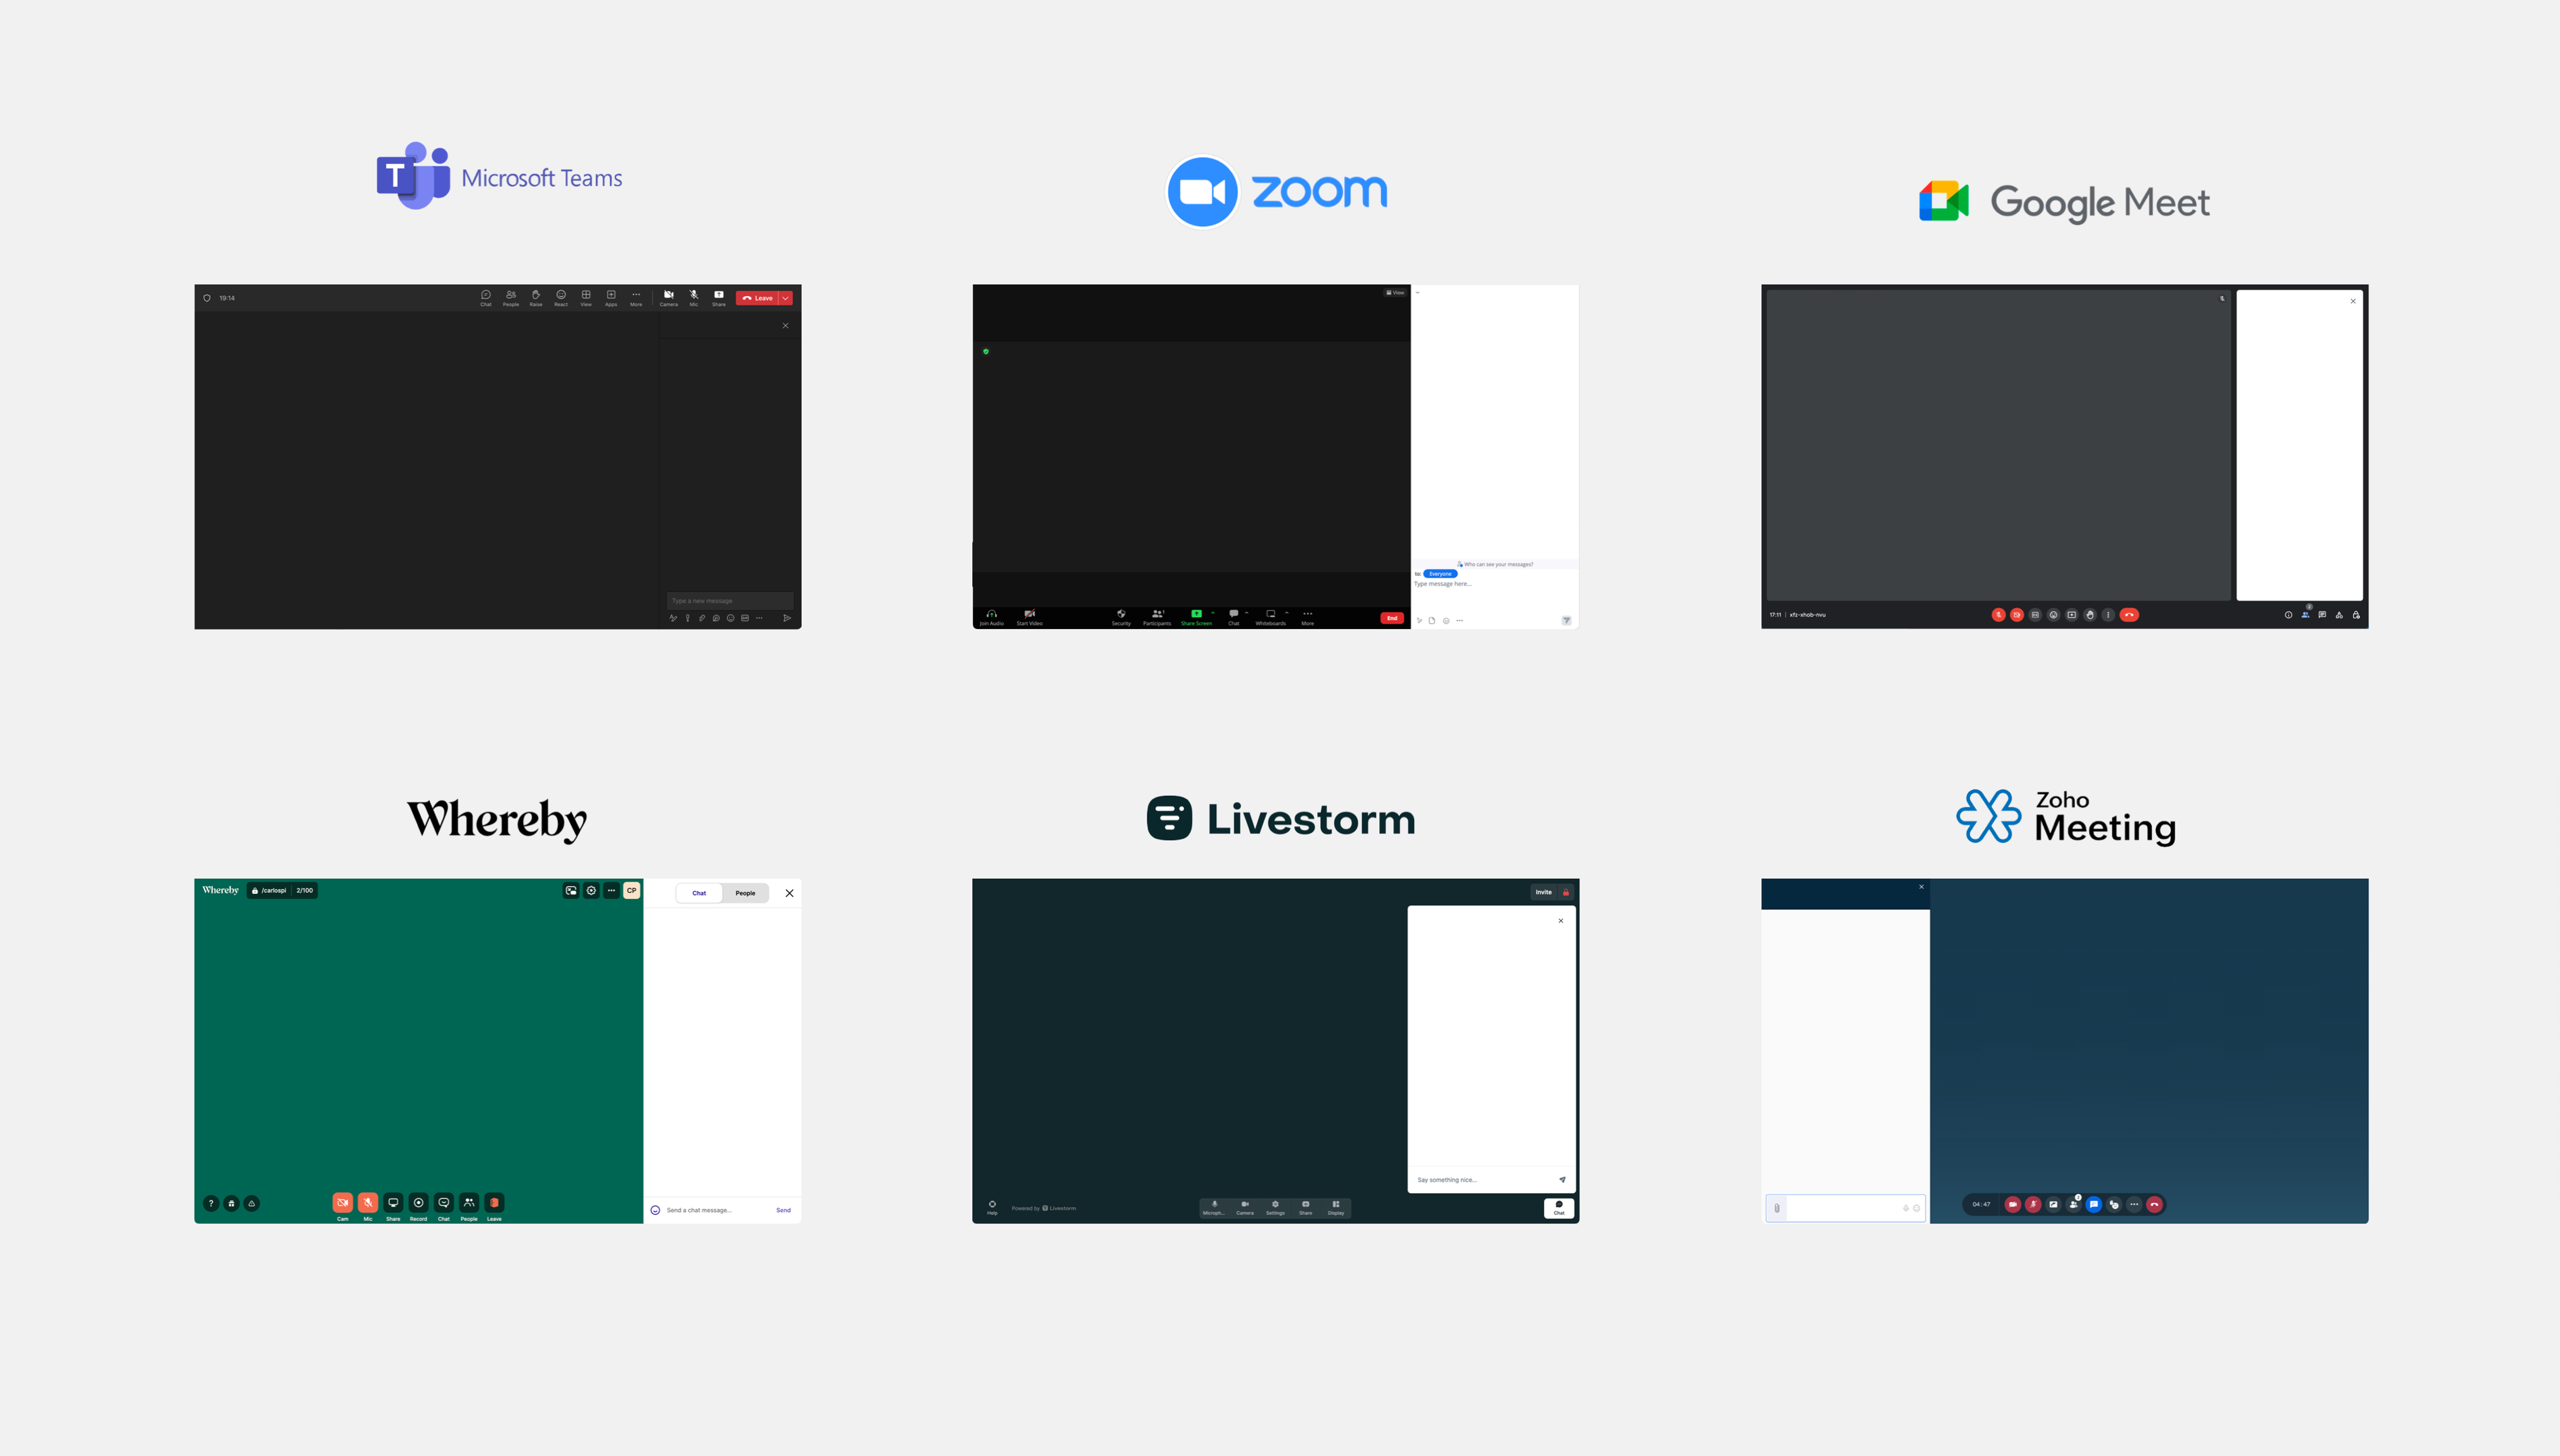This screenshot has height=1456, width=2560.
Task: Toggle Start Video in Zoom
Action: pos(1029,616)
